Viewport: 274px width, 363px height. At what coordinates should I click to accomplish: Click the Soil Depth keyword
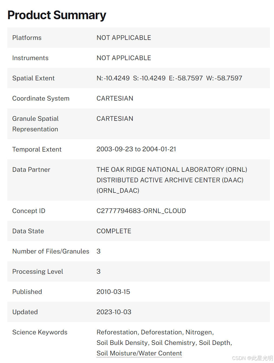pyautogui.click(x=215, y=343)
